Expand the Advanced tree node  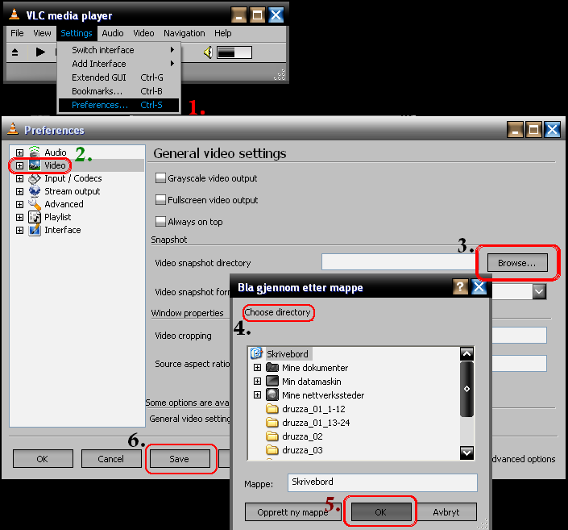[20, 204]
